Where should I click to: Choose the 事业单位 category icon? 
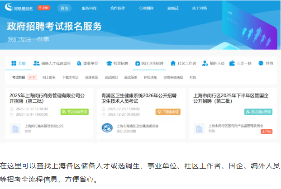click(79, 63)
